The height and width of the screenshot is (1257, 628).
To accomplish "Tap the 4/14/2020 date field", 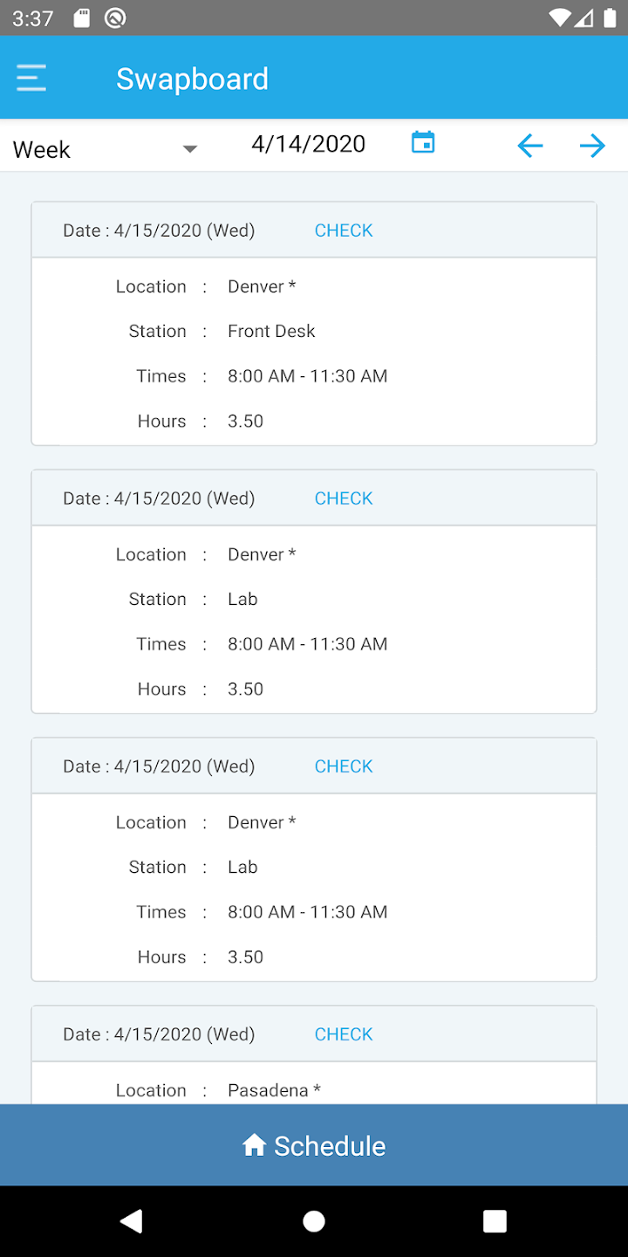I will coord(308,144).
